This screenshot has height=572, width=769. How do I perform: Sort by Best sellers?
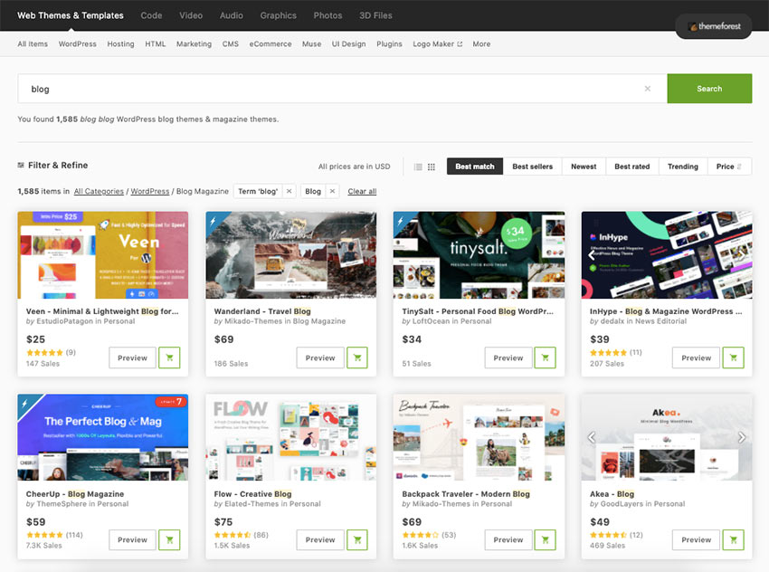coord(533,167)
